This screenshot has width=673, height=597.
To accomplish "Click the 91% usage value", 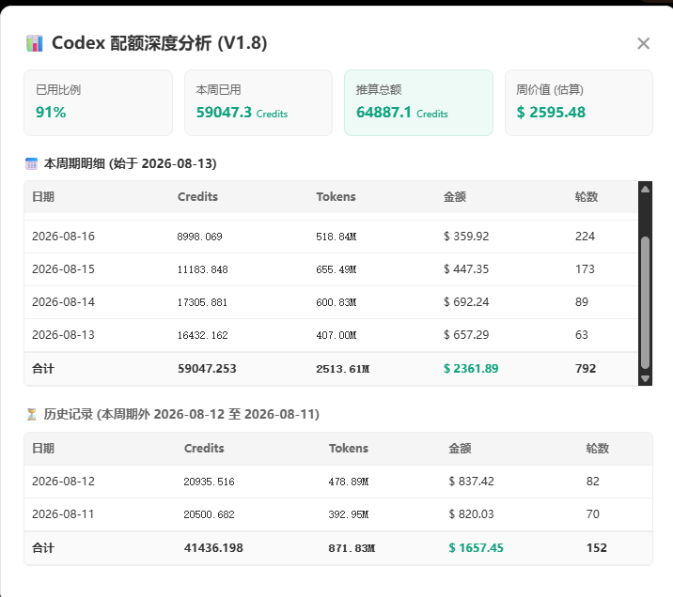I will (x=51, y=113).
